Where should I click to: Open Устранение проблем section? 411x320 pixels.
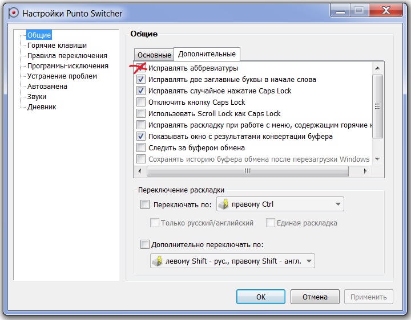[62, 76]
